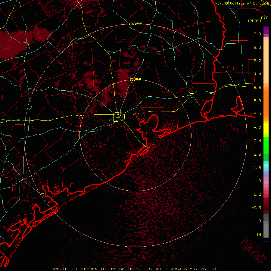The width and height of the screenshot is (271, 271).
Task: Click the DKD product label
Action: [x=265, y=18]
